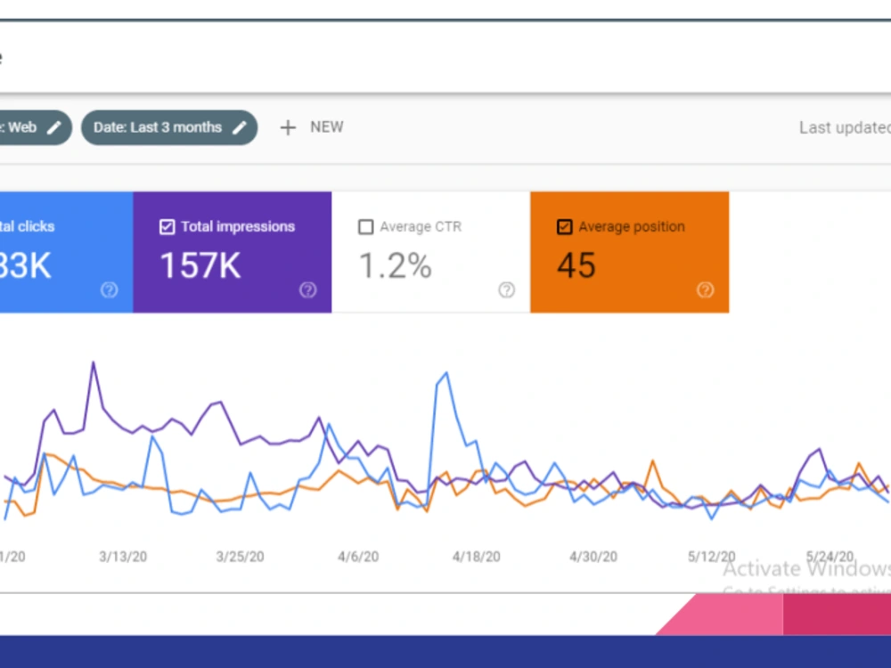
Task: Click the orange position spike near 5/12/20
Action: [x=653, y=461]
